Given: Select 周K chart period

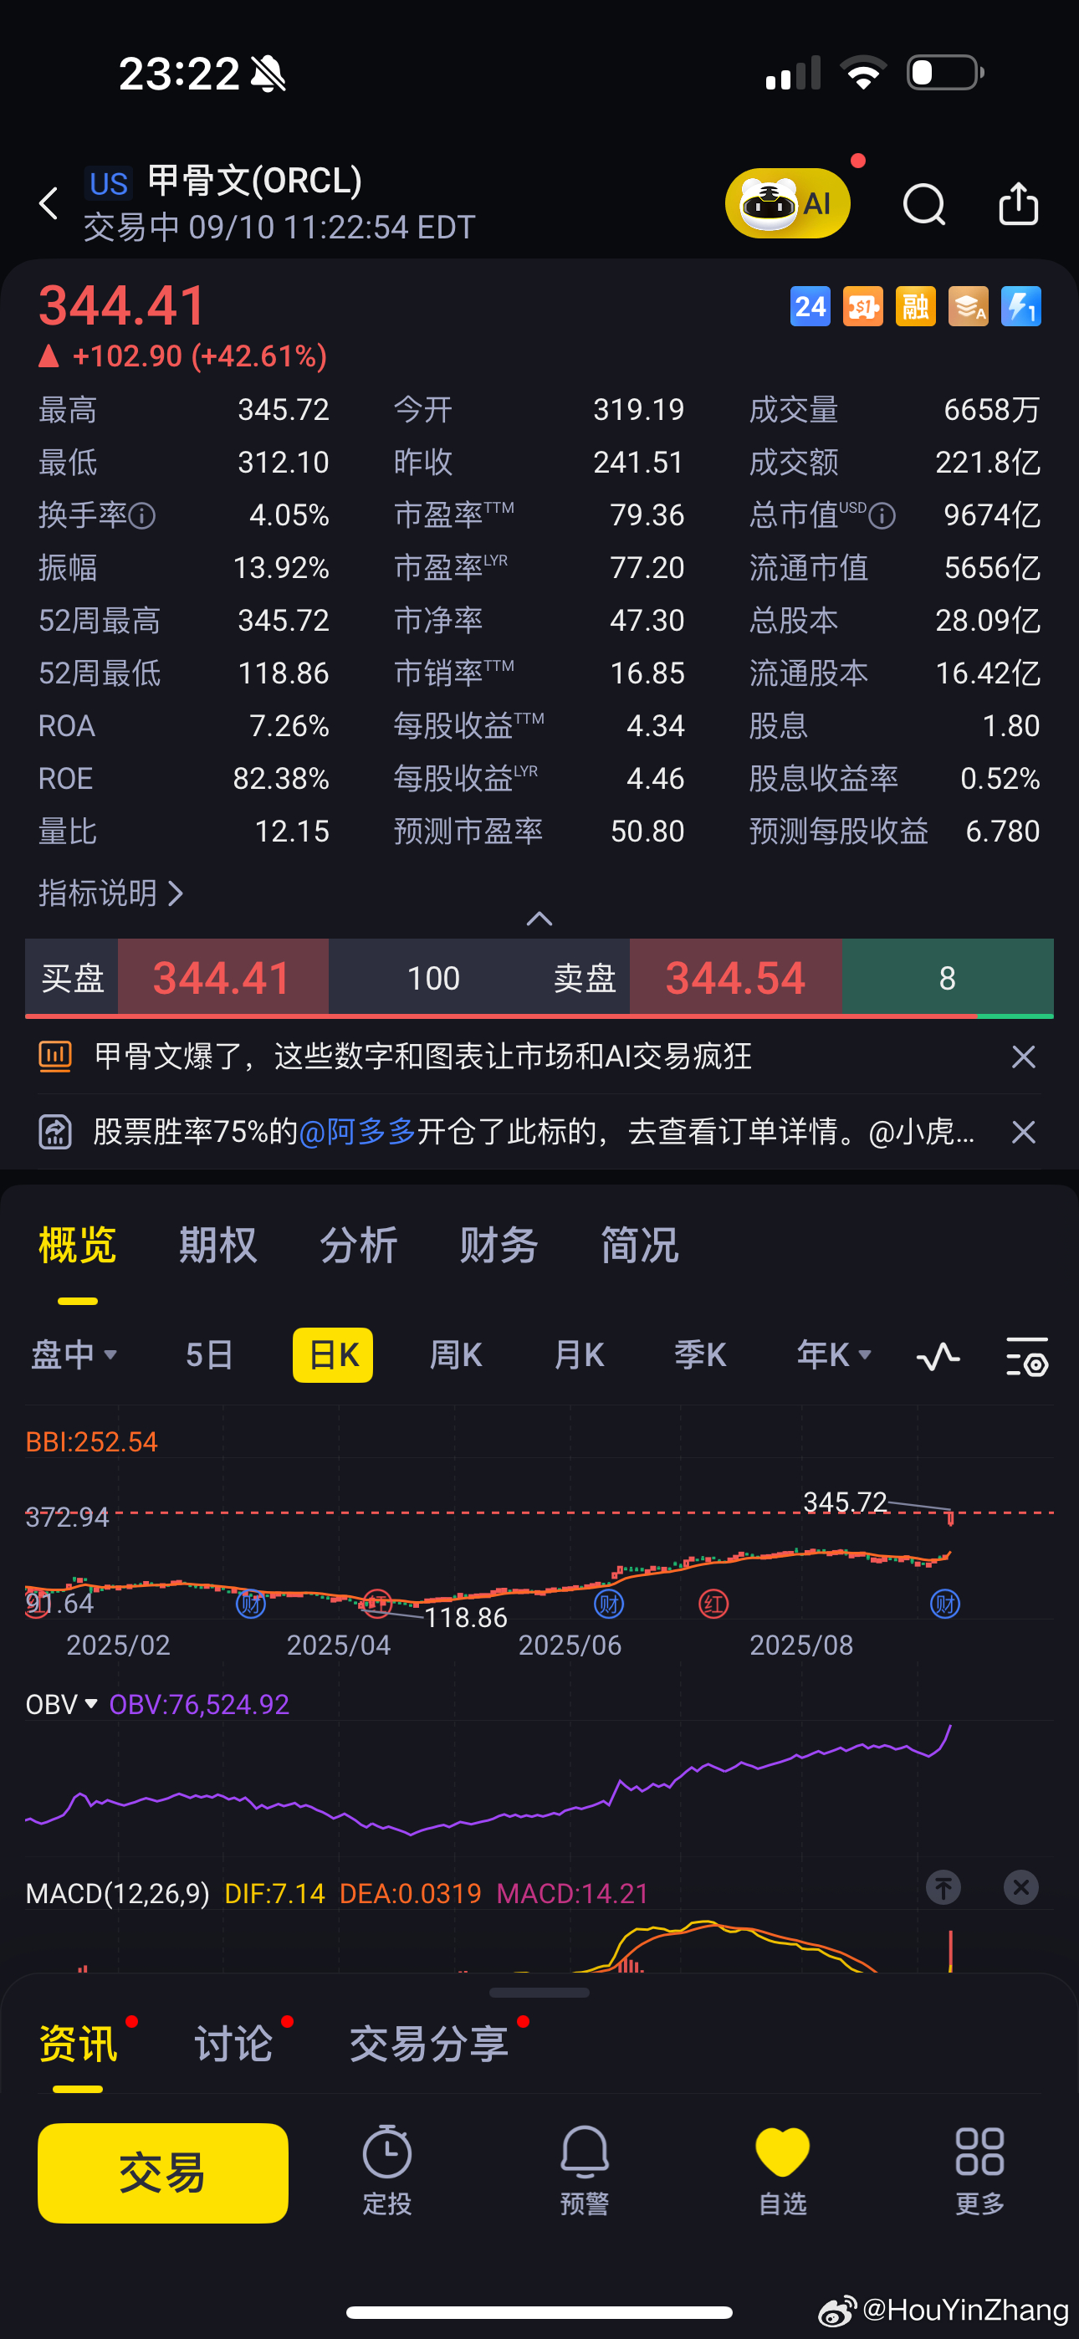Looking at the screenshot, I should pyautogui.click(x=456, y=1354).
